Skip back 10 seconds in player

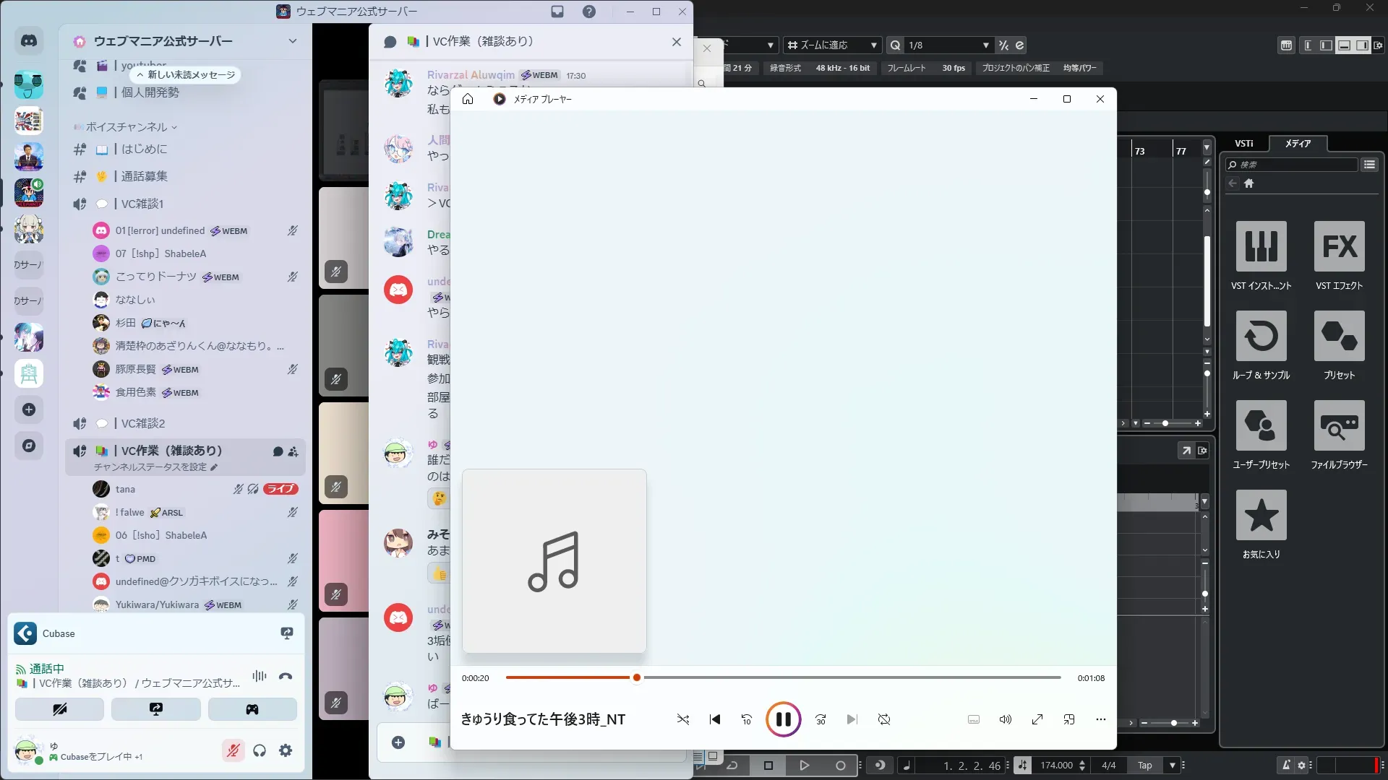tap(747, 719)
